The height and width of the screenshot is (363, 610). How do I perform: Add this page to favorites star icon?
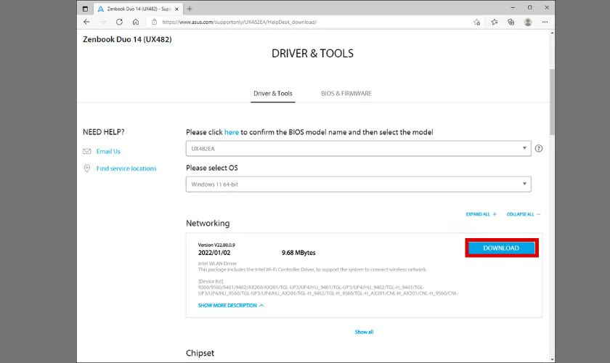click(x=477, y=23)
